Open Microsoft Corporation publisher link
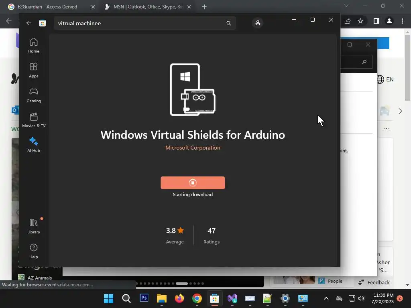This screenshot has width=411, height=308. (x=193, y=148)
